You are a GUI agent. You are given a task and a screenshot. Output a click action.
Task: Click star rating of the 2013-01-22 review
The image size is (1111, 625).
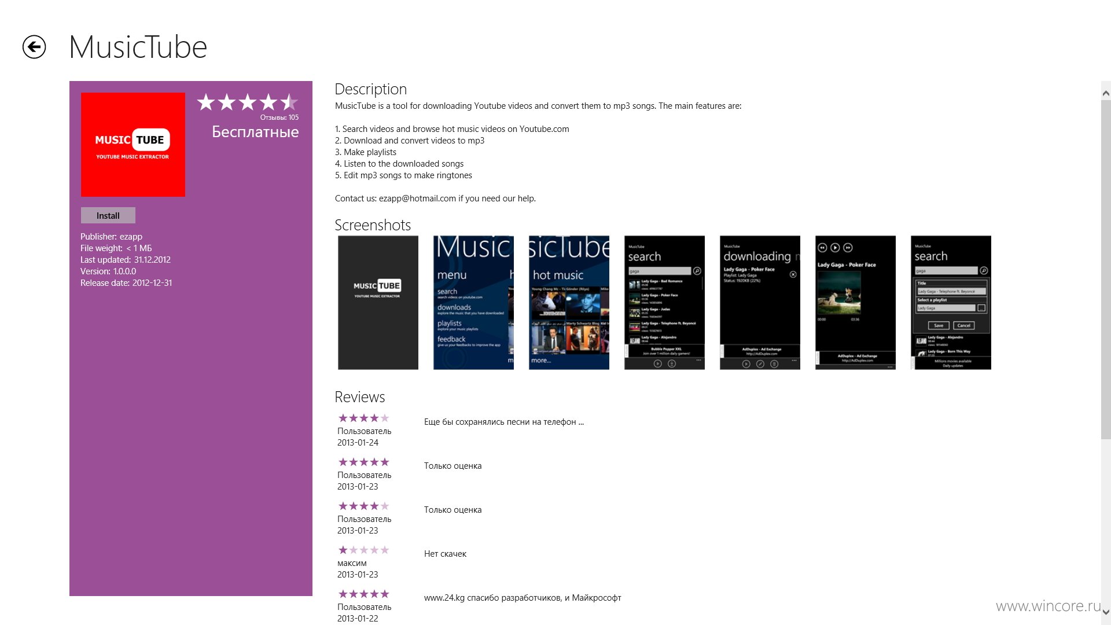363,594
